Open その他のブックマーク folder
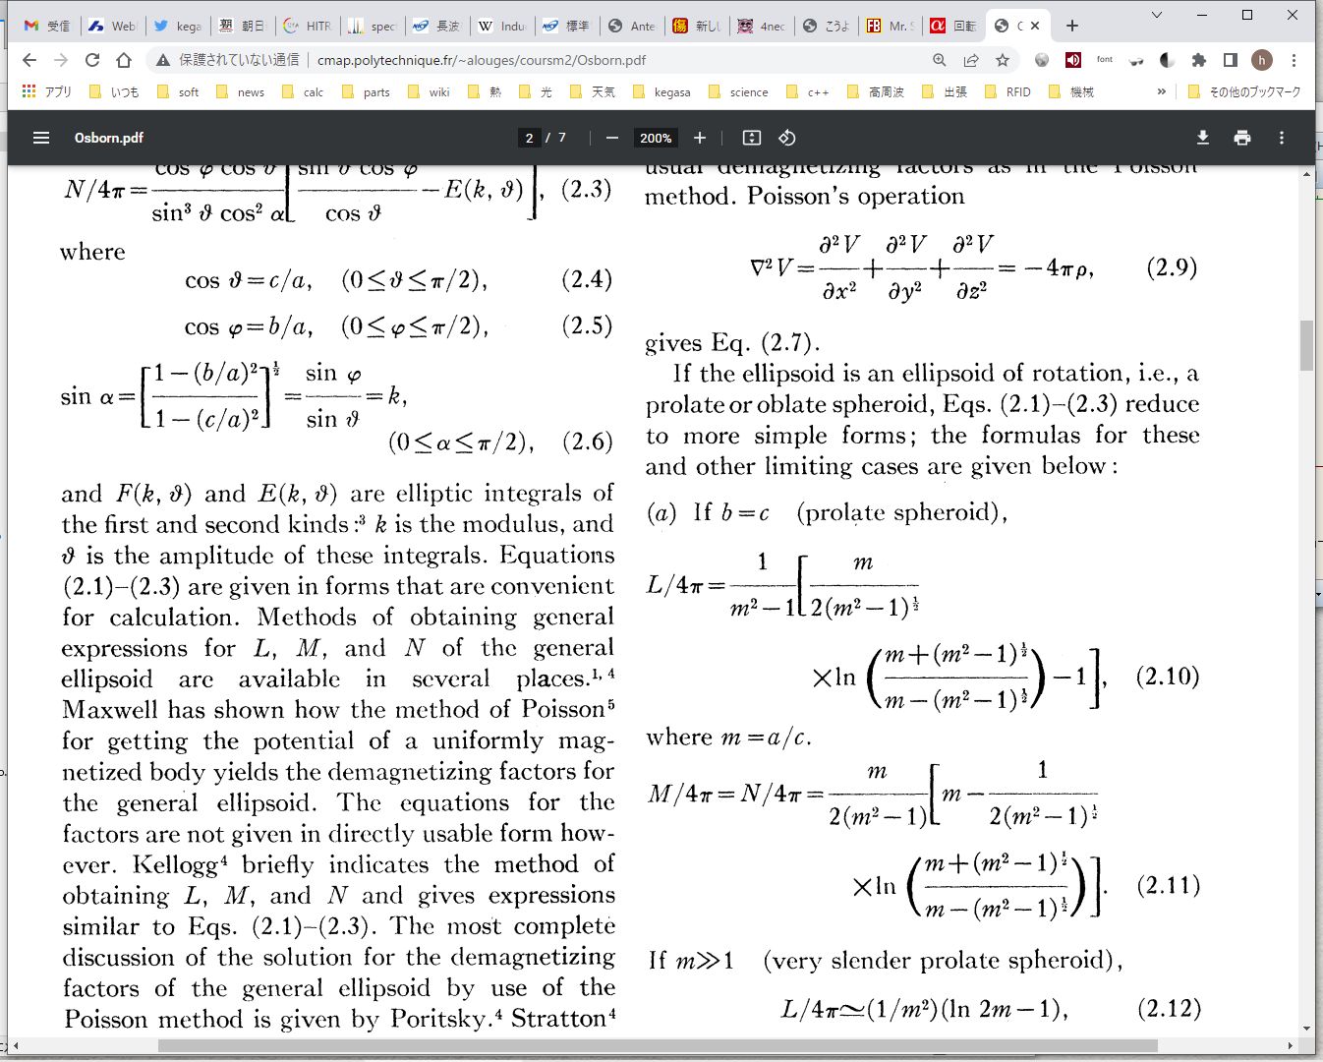 1243,91
